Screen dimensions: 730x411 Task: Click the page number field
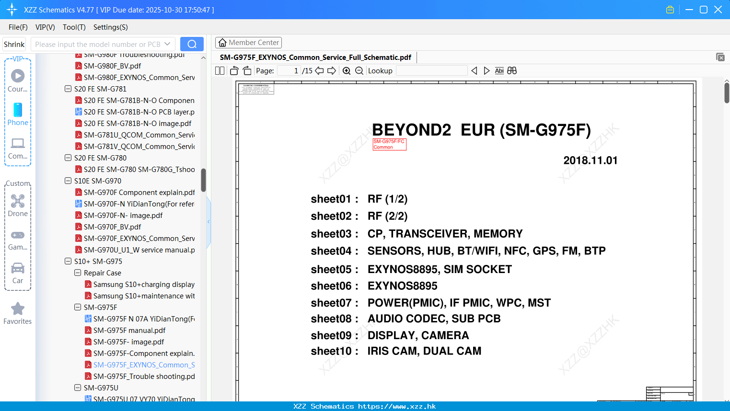(x=289, y=71)
